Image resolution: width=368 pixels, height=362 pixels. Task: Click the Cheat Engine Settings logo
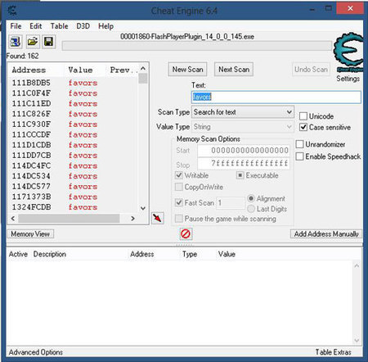click(348, 52)
